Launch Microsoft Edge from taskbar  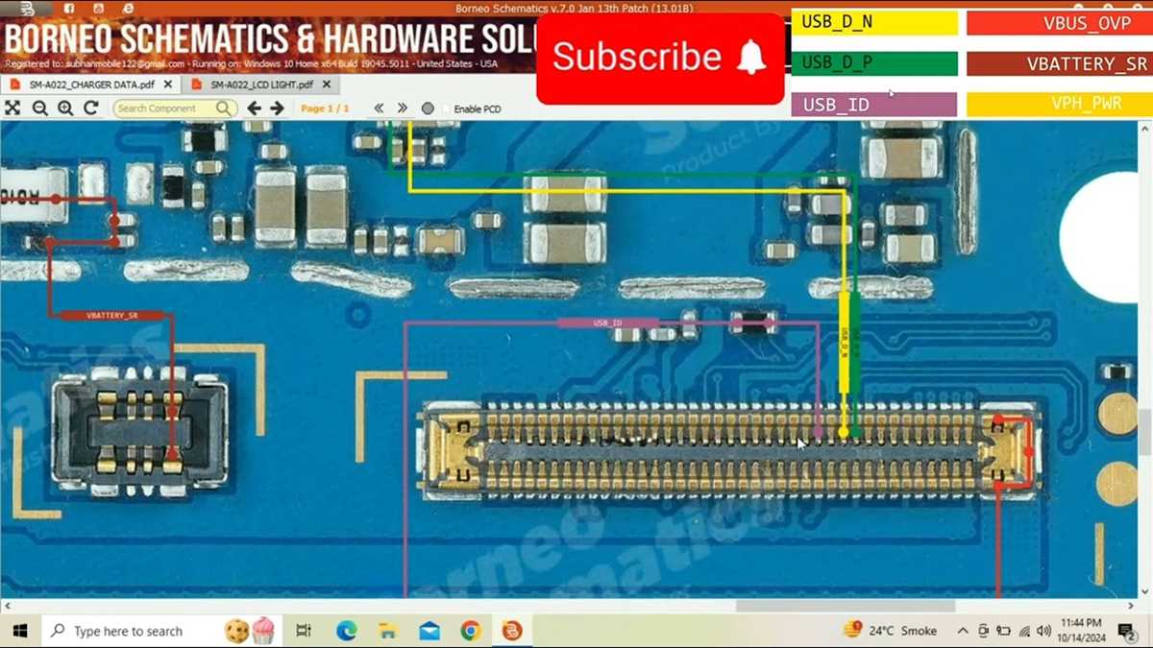pyautogui.click(x=346, y=631)
